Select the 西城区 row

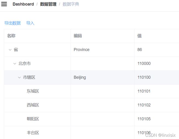pos(91,105)
